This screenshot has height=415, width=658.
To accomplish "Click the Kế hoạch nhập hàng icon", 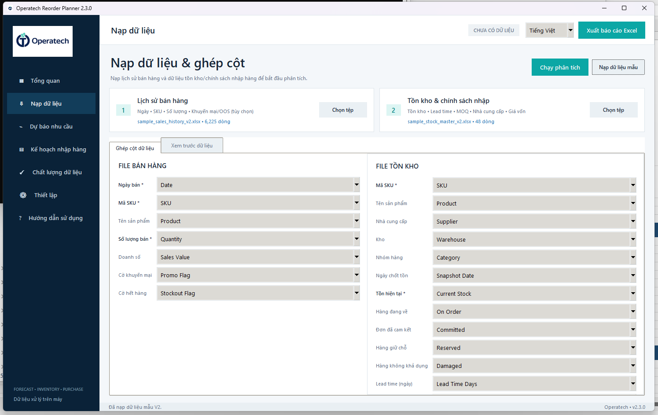I will (x=22, y=150).
